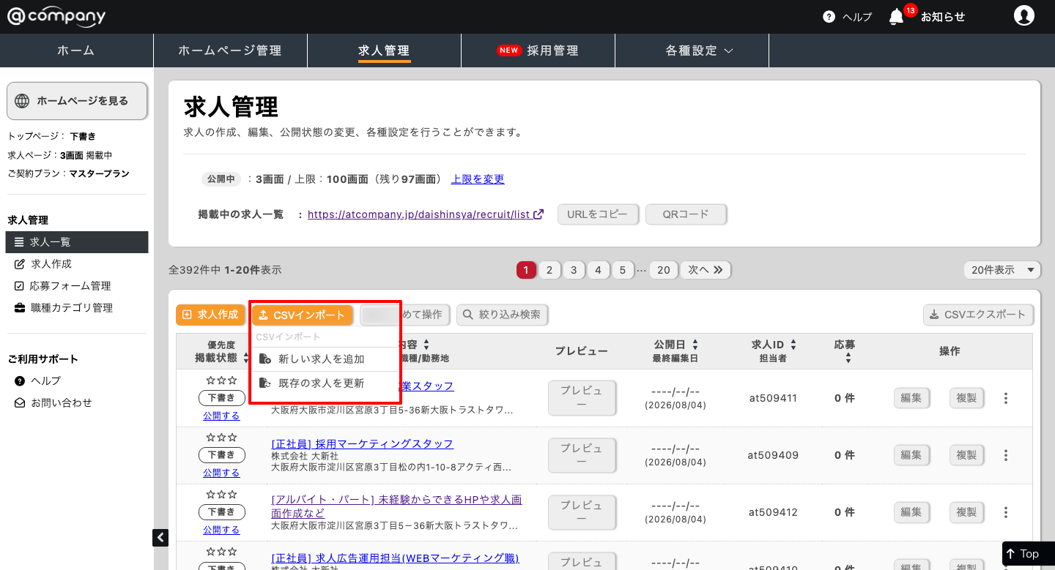This screenshot has height=570, width=1055.
Task: Set first priority star for job at509412
Action: (x=211, y=495)
